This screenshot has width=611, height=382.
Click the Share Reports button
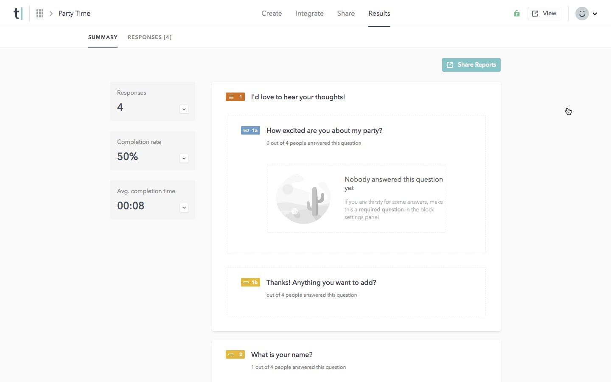(471, 65)
